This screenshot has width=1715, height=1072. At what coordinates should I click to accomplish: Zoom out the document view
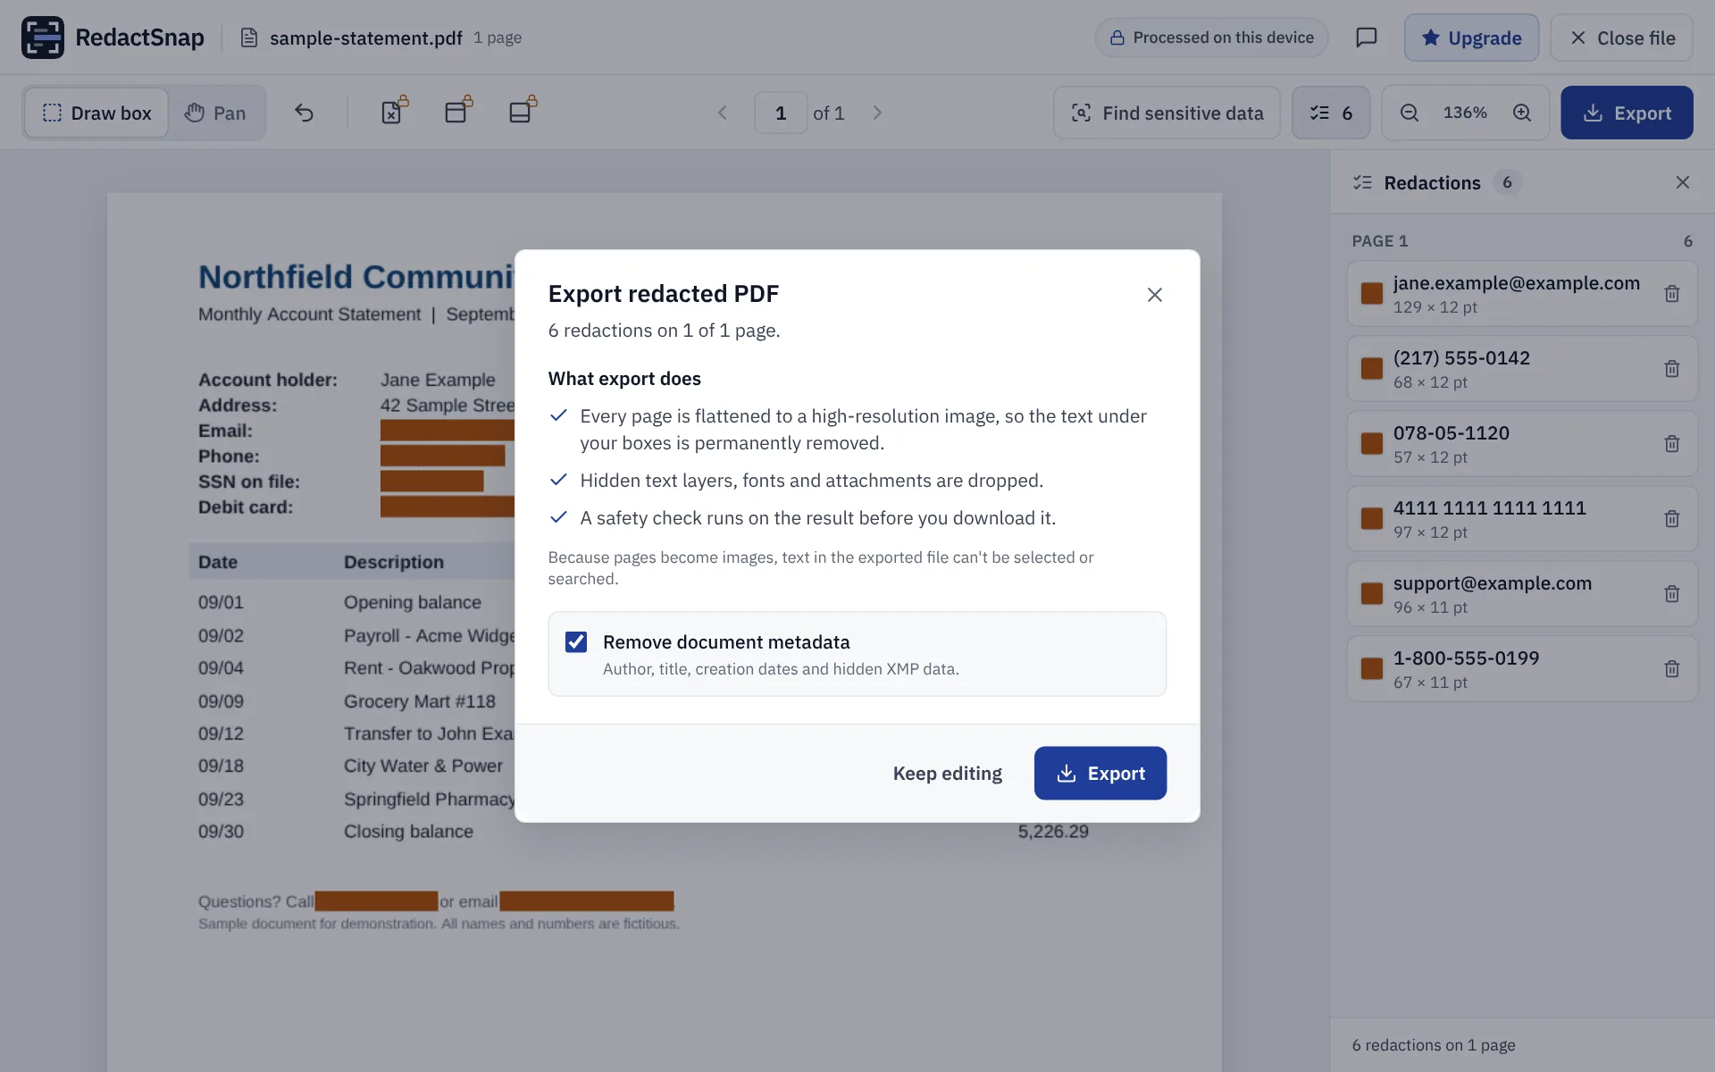click(1409, 113)
